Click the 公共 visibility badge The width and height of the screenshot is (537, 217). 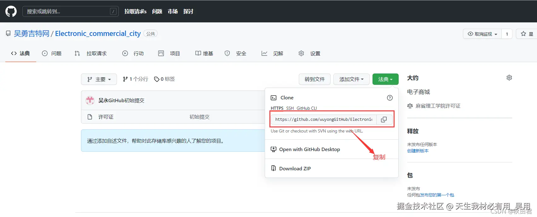point(151,33)
